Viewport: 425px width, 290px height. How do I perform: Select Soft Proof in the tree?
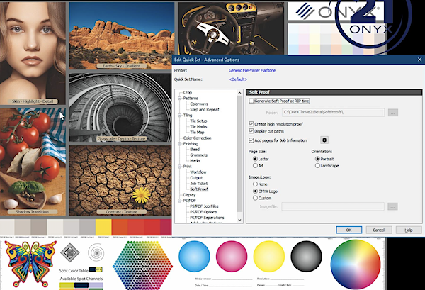199,189
